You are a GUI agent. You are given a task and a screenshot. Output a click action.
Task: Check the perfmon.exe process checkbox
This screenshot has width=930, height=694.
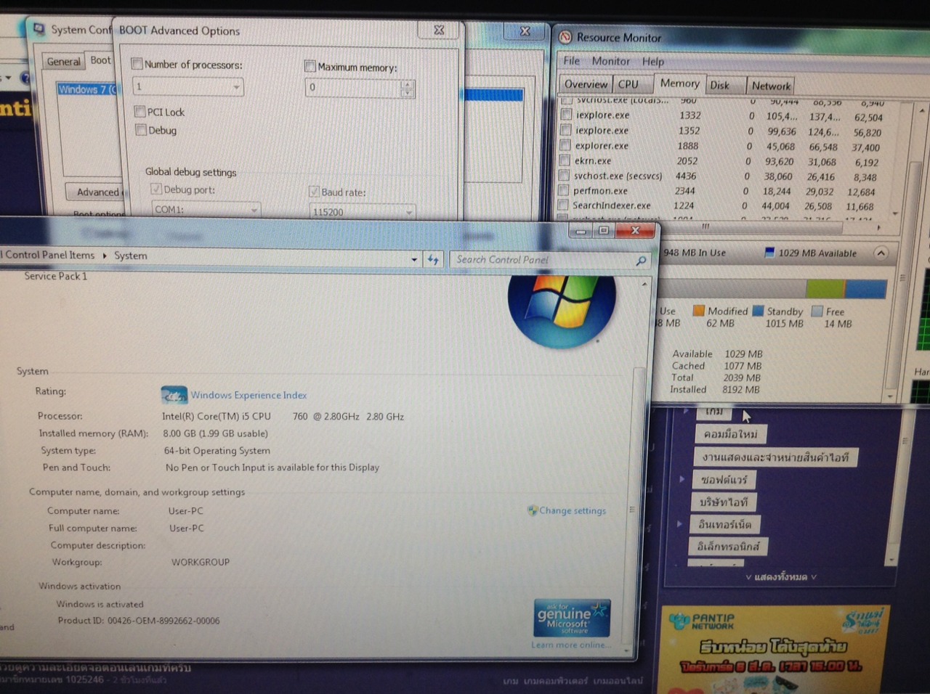click(563, 190)
